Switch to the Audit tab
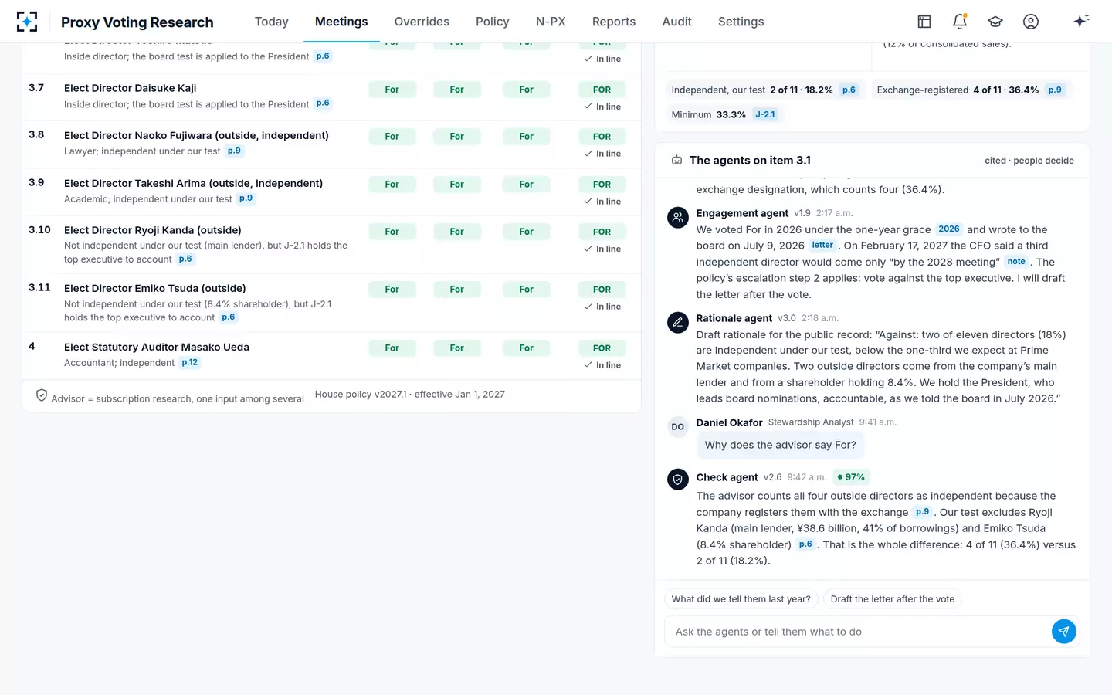Viewport: 1112px width, 695px height. coord(676,22)
